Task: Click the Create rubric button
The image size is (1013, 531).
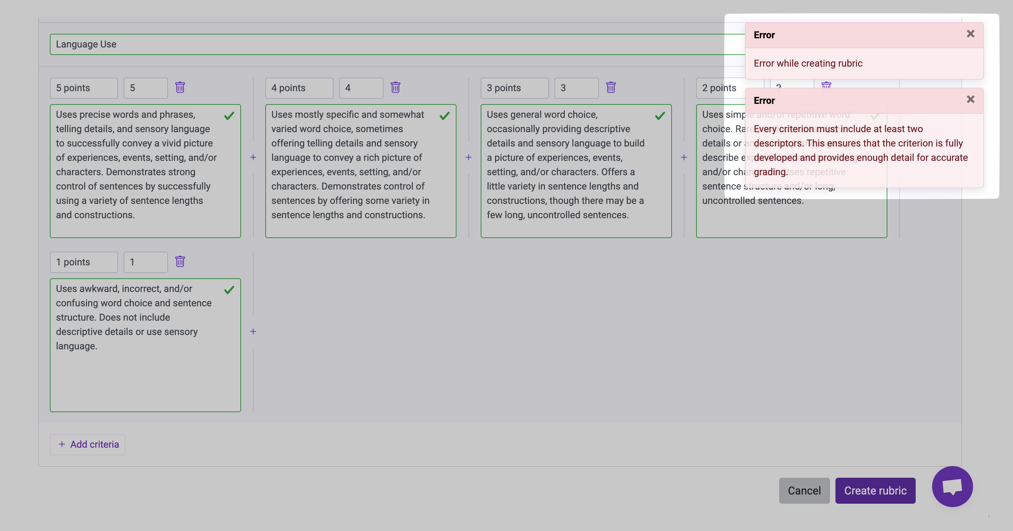Action: click(x=875, y=490)
